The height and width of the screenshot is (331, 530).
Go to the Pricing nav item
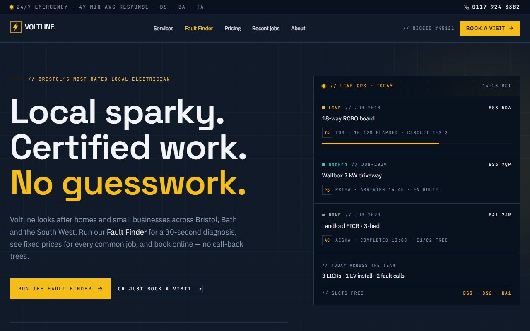pyautogui.click(x=233, y=29)
